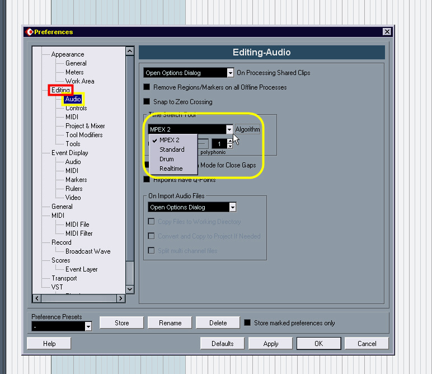This screenshot has height=374, width=432.
Task: Decrease the polyphonic value stepper down
Action: [230, 146]
